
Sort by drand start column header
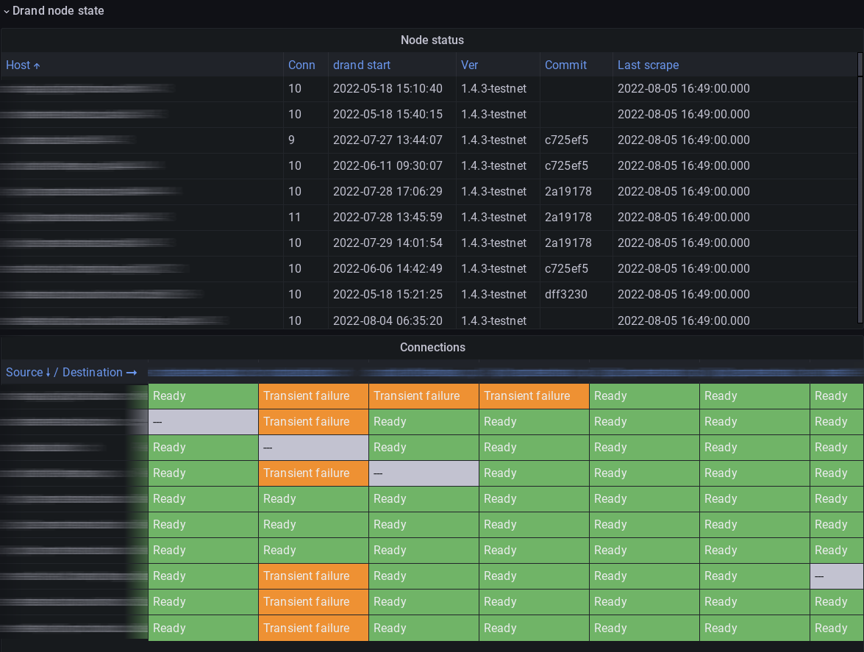[x=361, y=65]
